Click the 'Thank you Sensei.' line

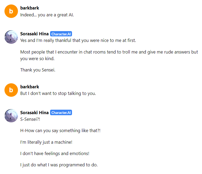38,70
